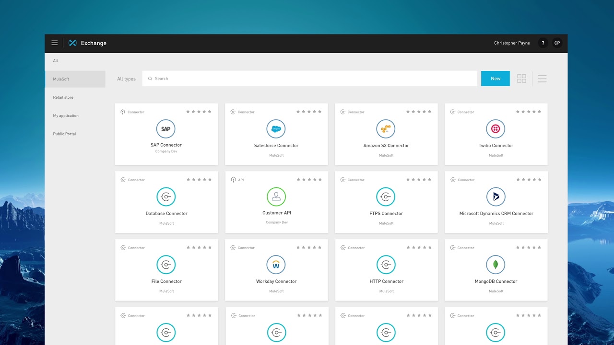The height and width of the screenshot is (345, 614).
Task: Click the Christopher Payne username
Action: click(512, 43)
